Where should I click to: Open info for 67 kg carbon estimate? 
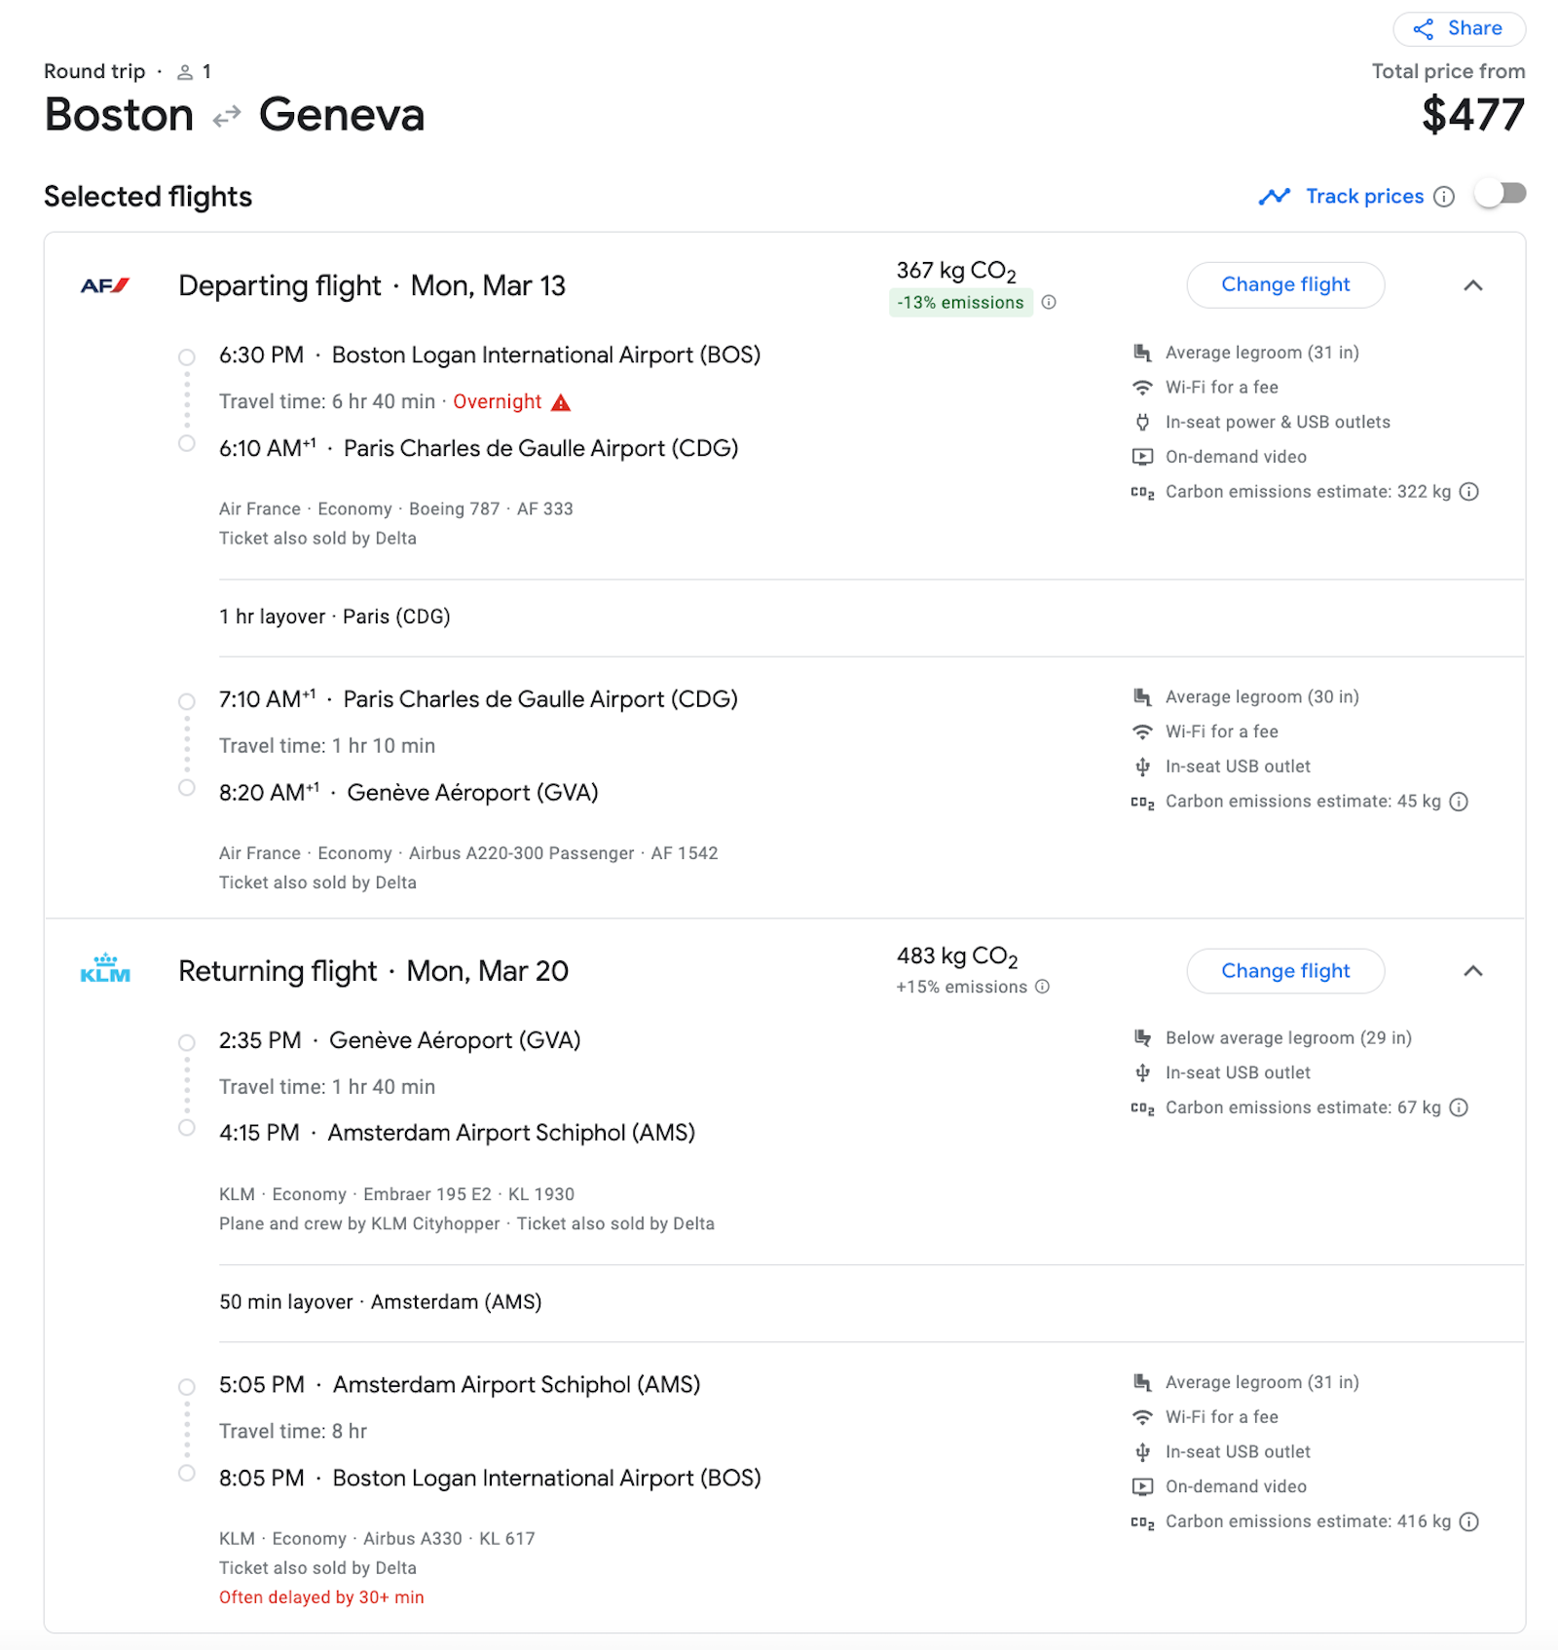click(1459, 1107)
